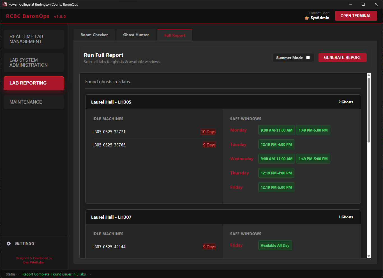Select the Maintenance section

coord(34,102)
